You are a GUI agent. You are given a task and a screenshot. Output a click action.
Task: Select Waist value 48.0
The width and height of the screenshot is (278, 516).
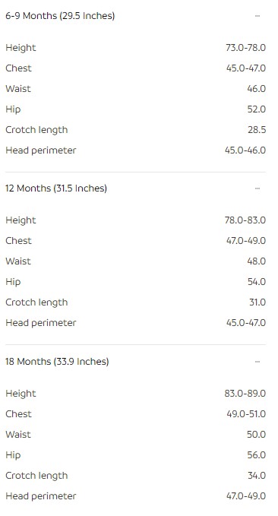(256, 261)
